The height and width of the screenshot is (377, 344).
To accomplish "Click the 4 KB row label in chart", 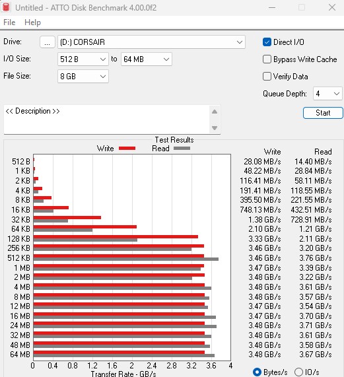I will coord(22,190).
